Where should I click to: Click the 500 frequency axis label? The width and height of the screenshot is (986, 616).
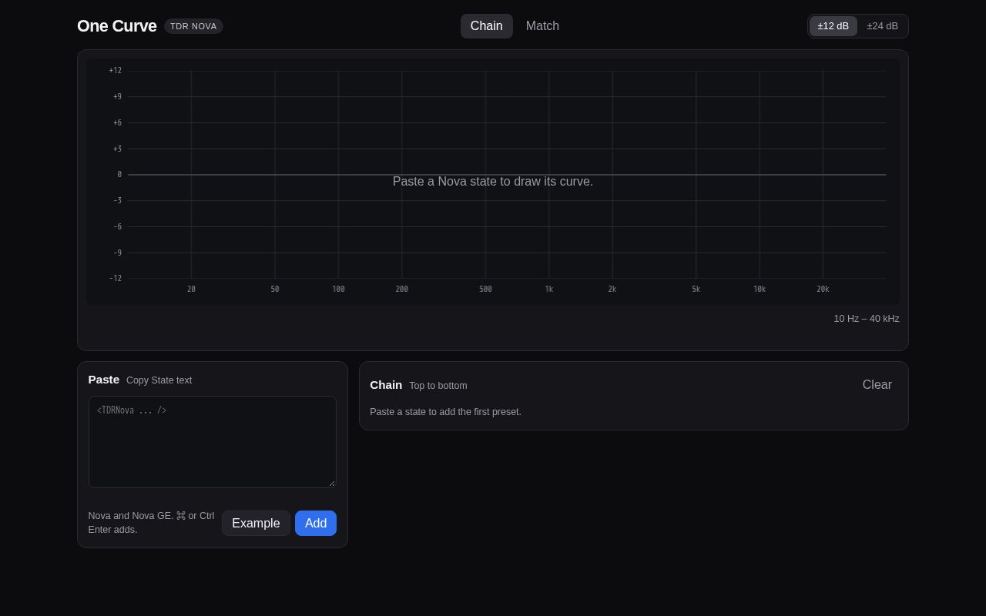tap(485, 290)
